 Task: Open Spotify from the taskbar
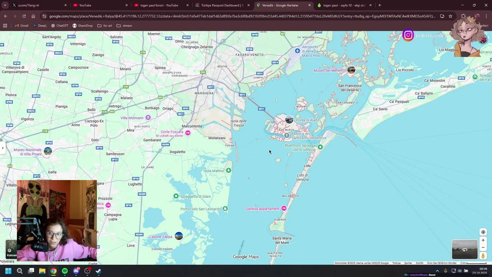(x=65, y=271)
